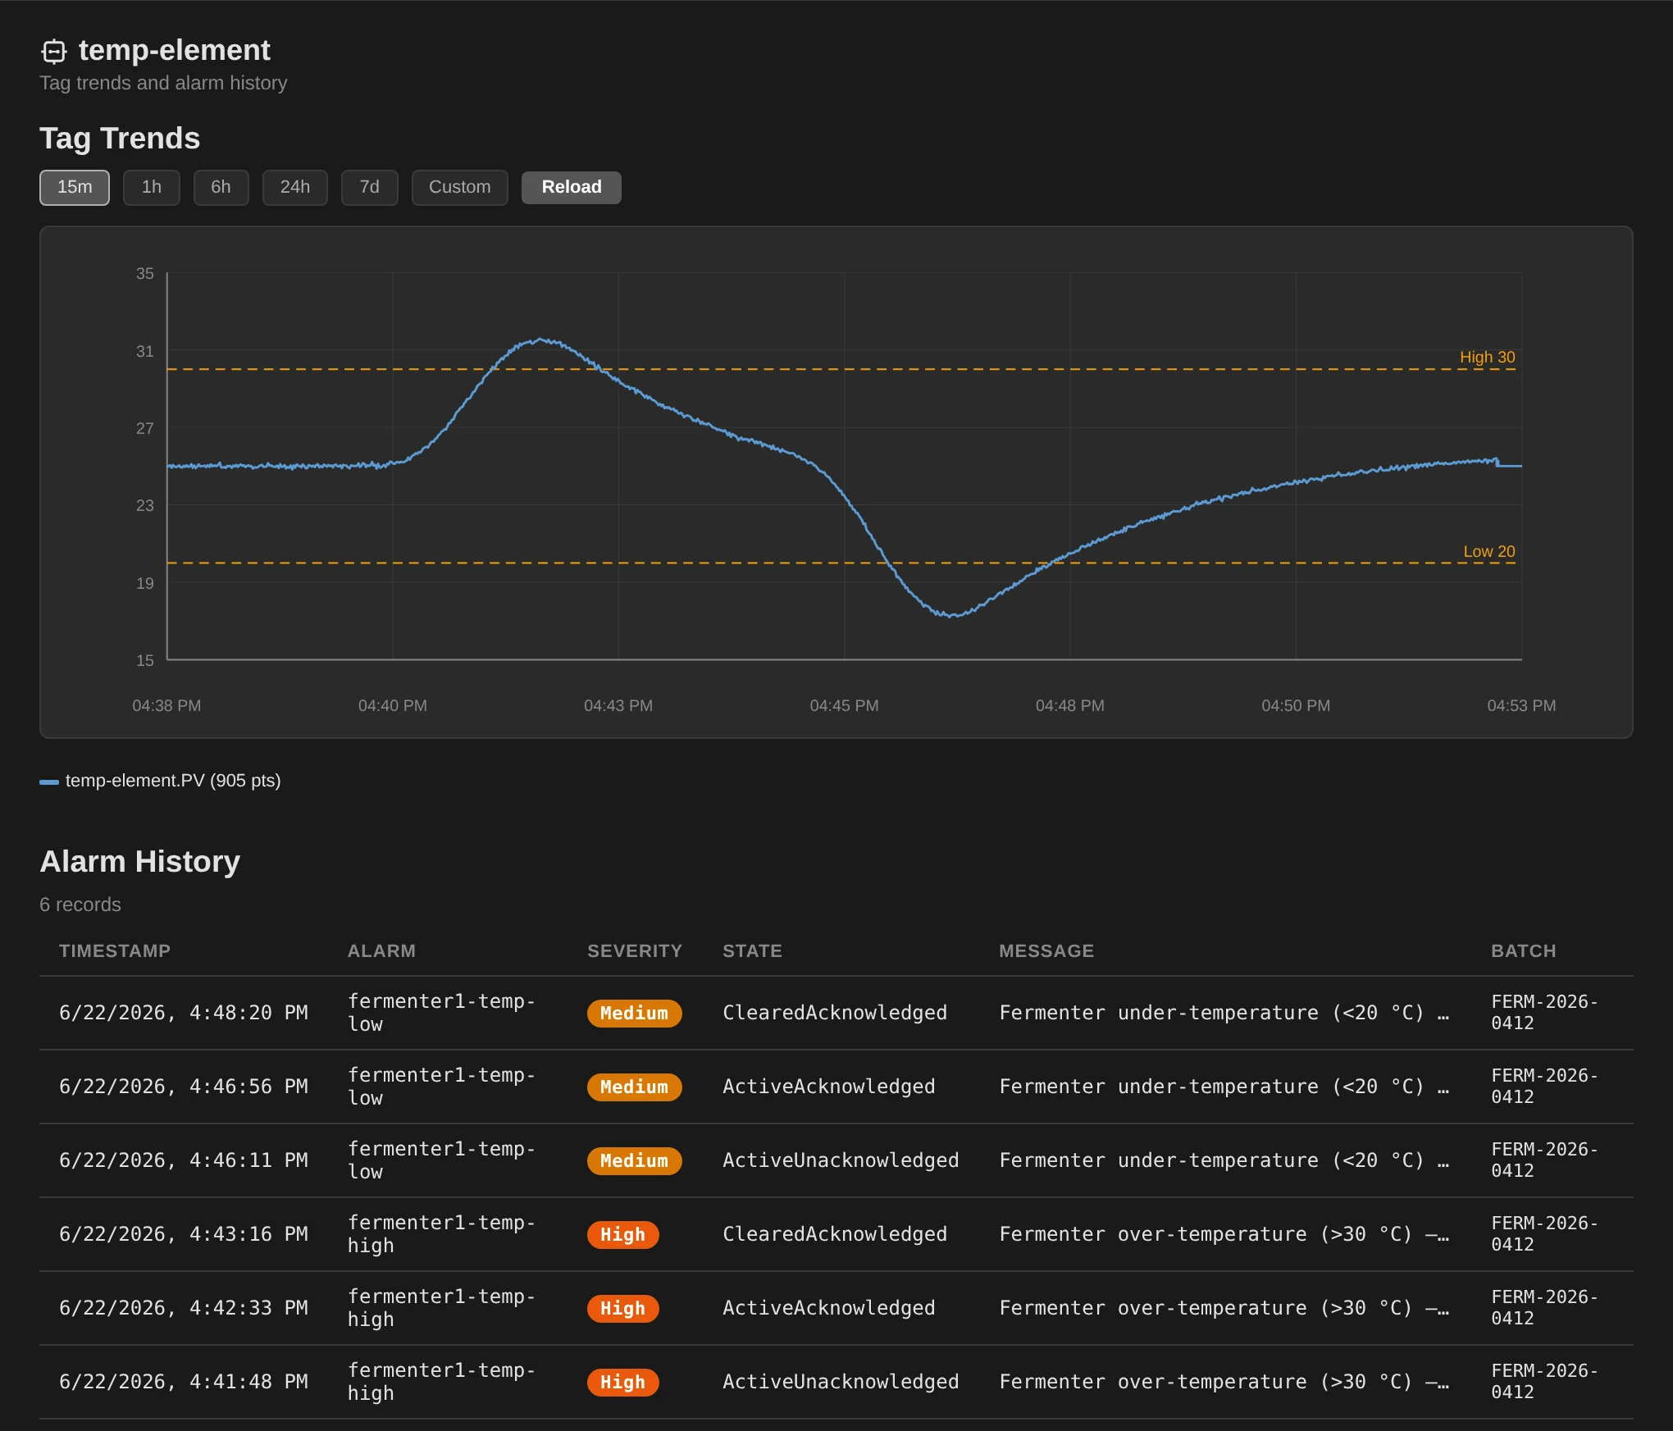Select the 4:43:16 PM alarm timestamp
1673x1431 pixels.
[x=184, y=1235]
